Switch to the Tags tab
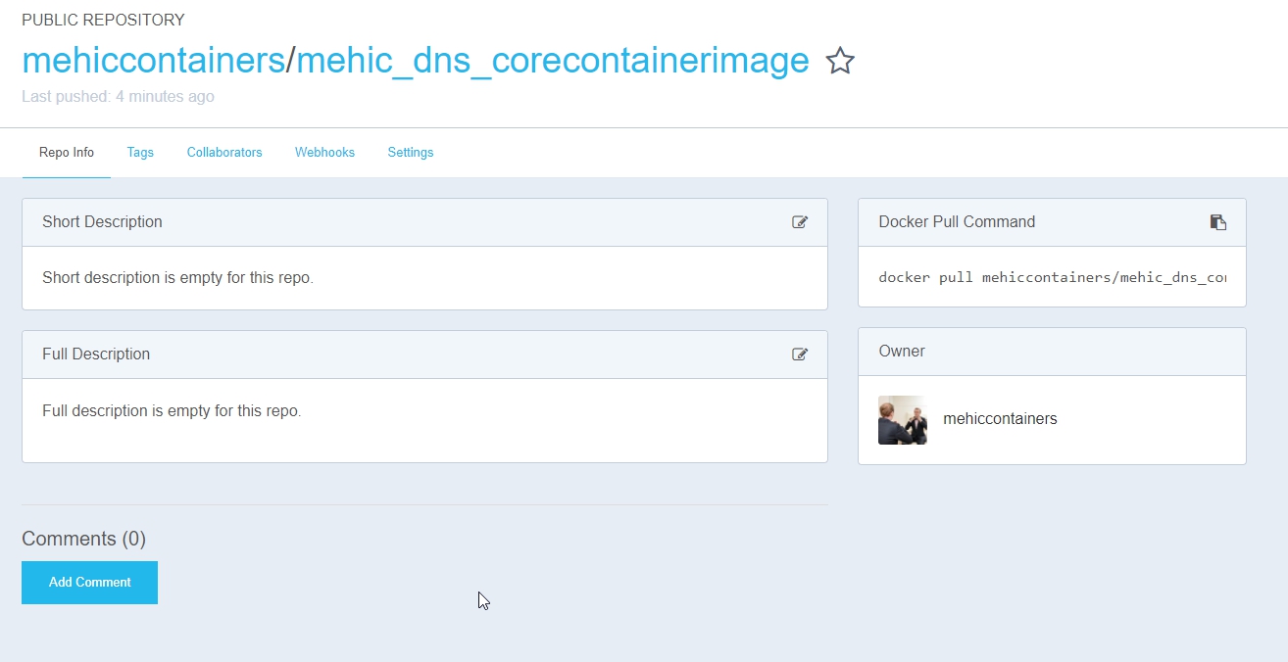Viewport: 1288px width, 662px height. [x=140, y=152]
